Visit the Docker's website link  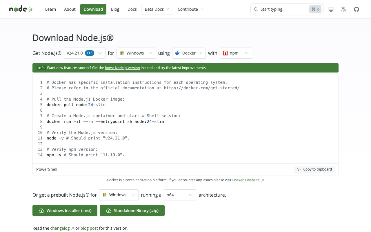tap(246, 180)
